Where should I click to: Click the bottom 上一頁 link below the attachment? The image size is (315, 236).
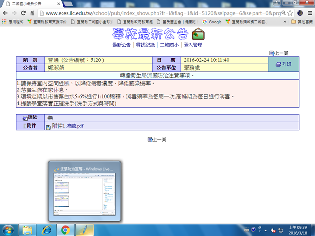pyautogui.click(x=157, y=140)
